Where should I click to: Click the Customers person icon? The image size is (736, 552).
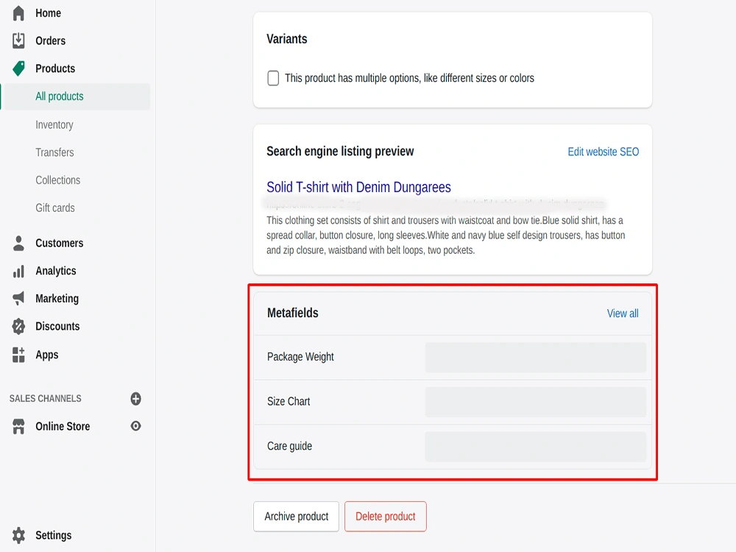18,243
